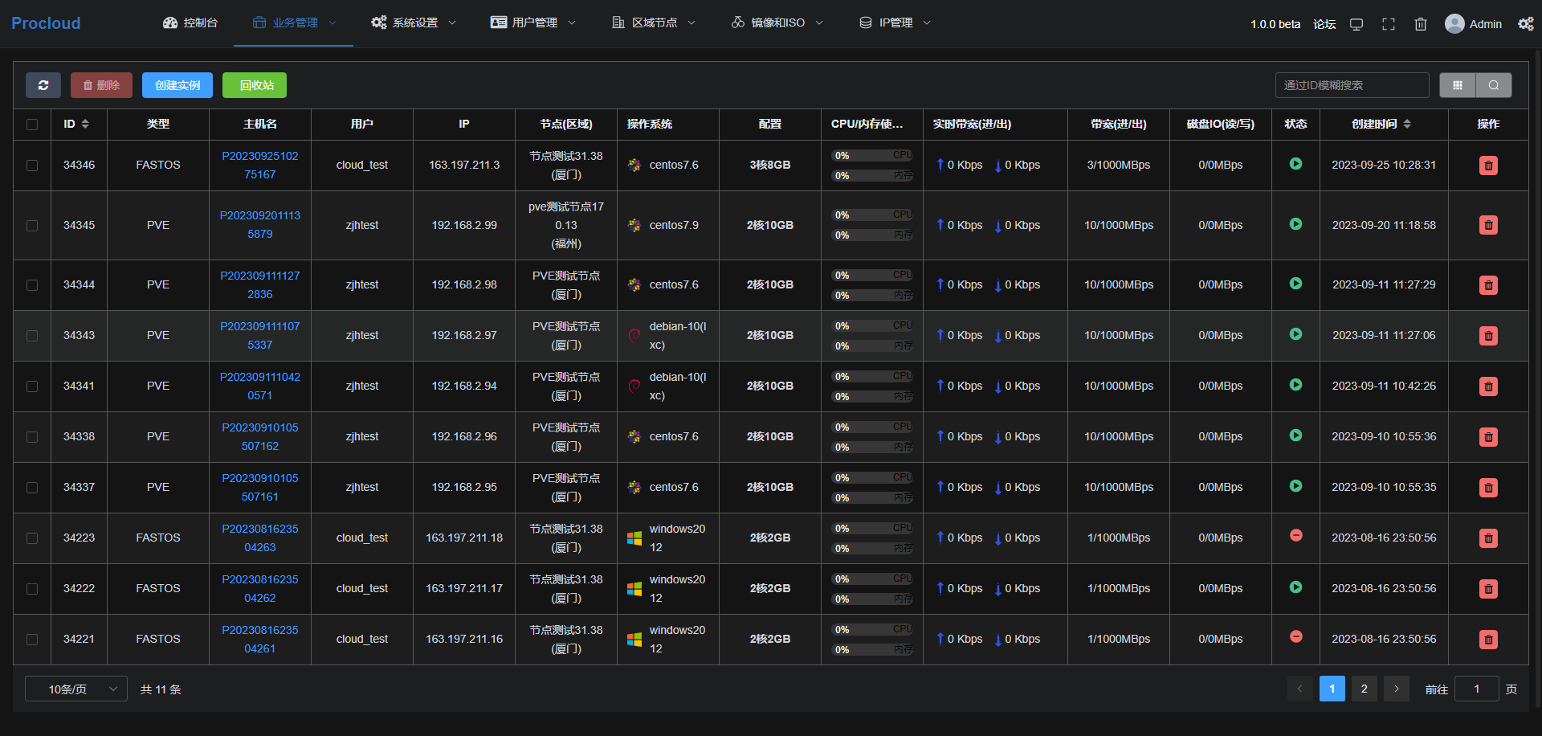Click the previous page arrow
This screenshot has width=1542, height=736.
pos(1300,689)
